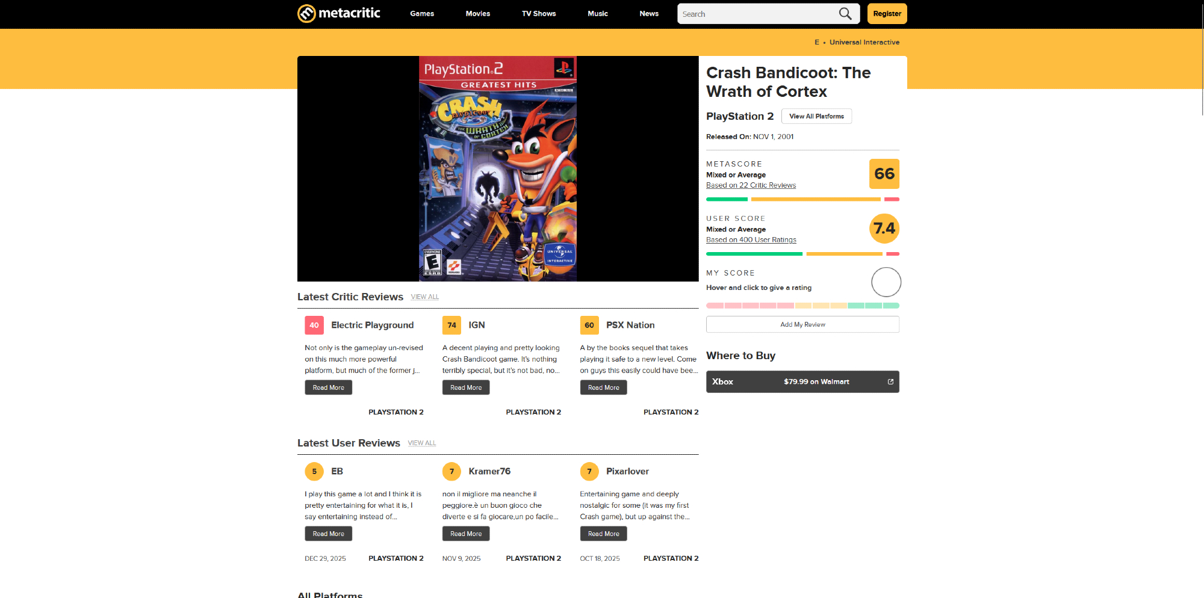This screenshot has height=598, width=1204.
Task: View all latest critic reviews
Action: [424, 297]
